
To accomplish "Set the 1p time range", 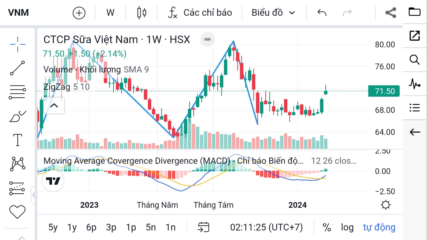I will click(x=131, y=227).
